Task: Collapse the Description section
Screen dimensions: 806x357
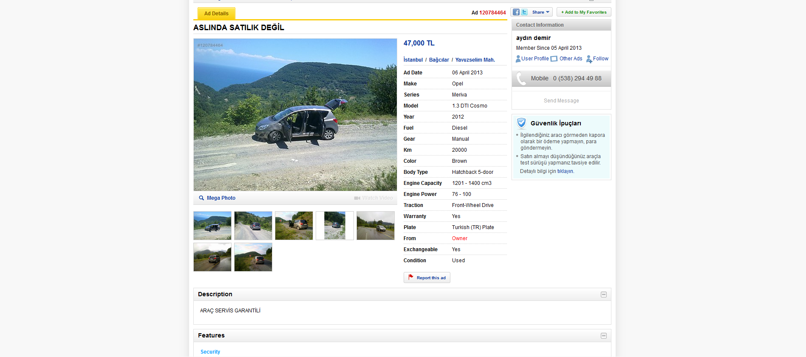Action: (603, 295)
